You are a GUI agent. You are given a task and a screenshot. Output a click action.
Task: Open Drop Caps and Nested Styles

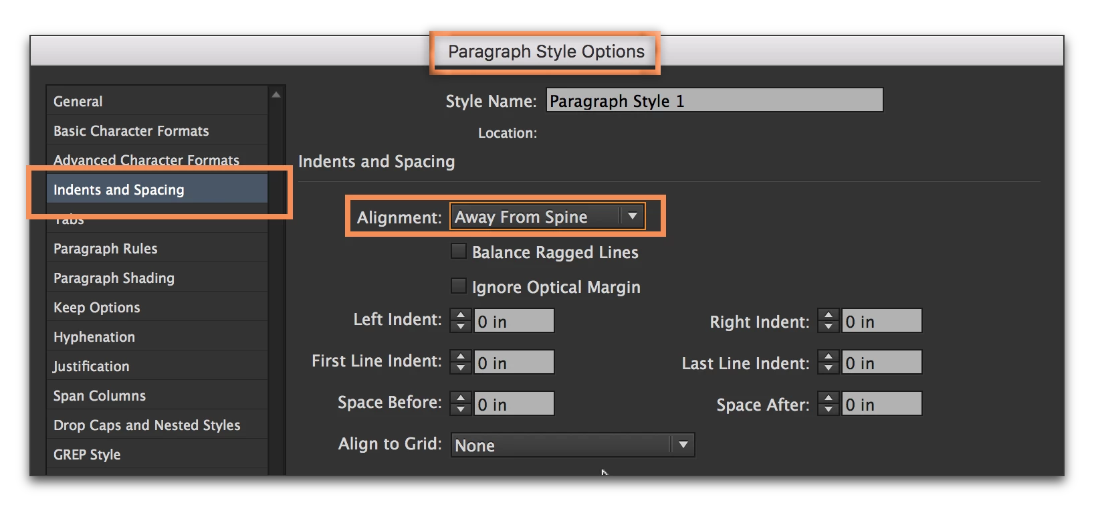click(146, 425)
